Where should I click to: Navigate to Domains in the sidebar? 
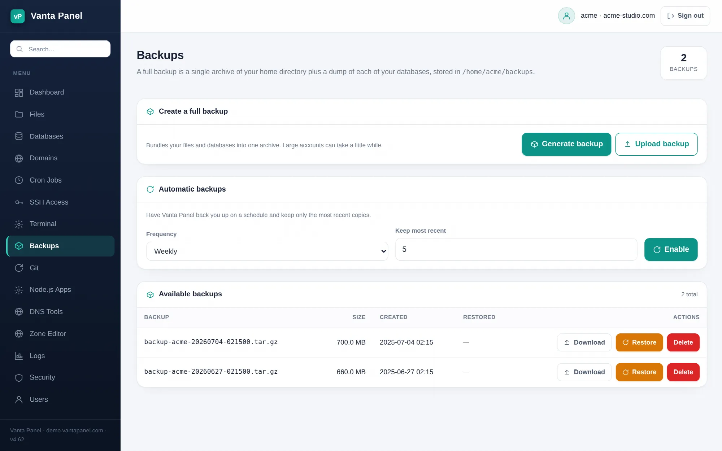60,158
